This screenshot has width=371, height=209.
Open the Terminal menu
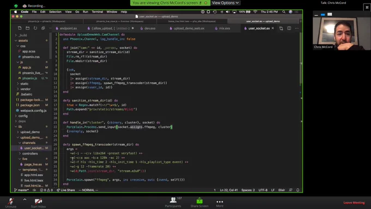click(97, 11)
